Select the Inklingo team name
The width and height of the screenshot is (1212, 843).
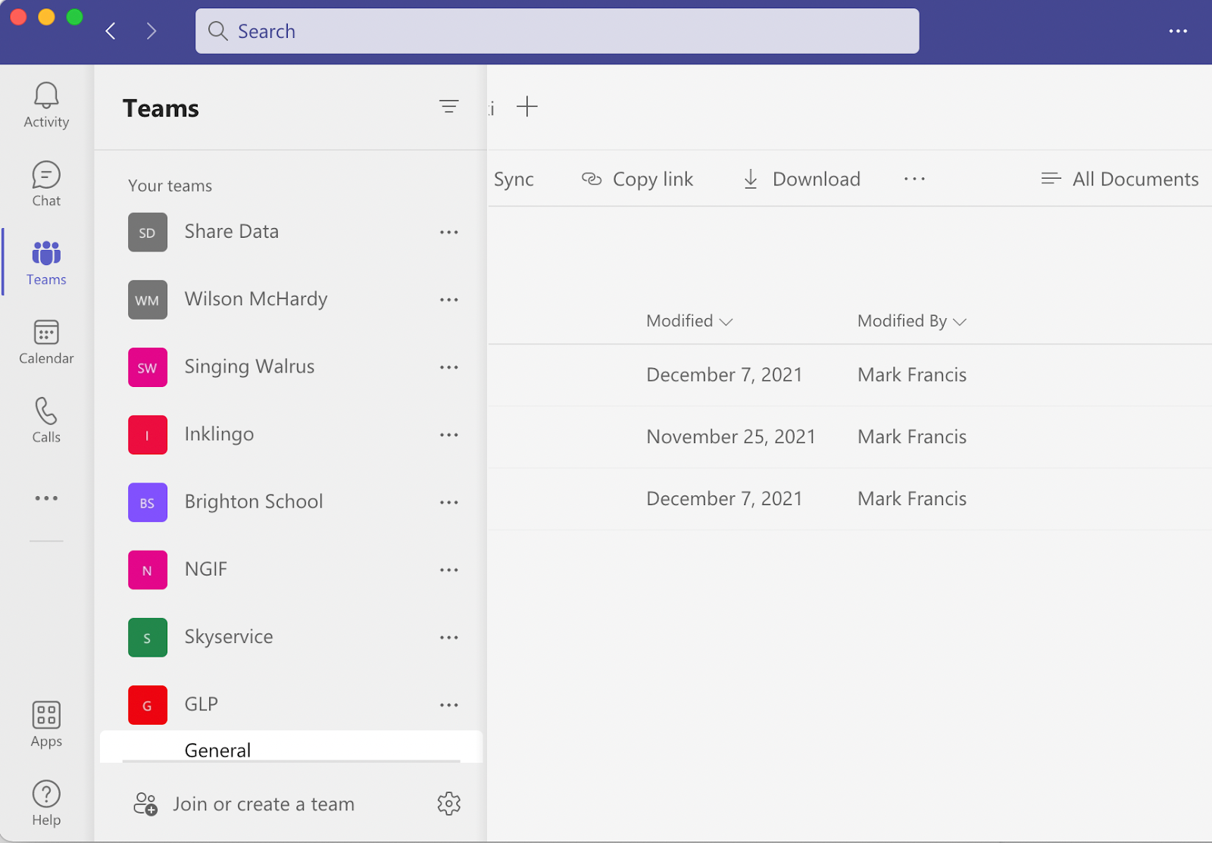pyautogui.click(x=219, y=435)
